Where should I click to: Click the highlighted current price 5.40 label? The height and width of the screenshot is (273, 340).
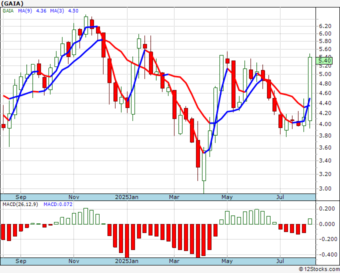[x=324, y=60]
